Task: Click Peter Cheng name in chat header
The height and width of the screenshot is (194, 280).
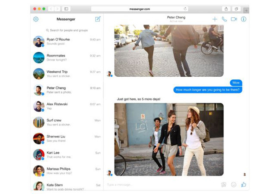Action: point(176,17)
